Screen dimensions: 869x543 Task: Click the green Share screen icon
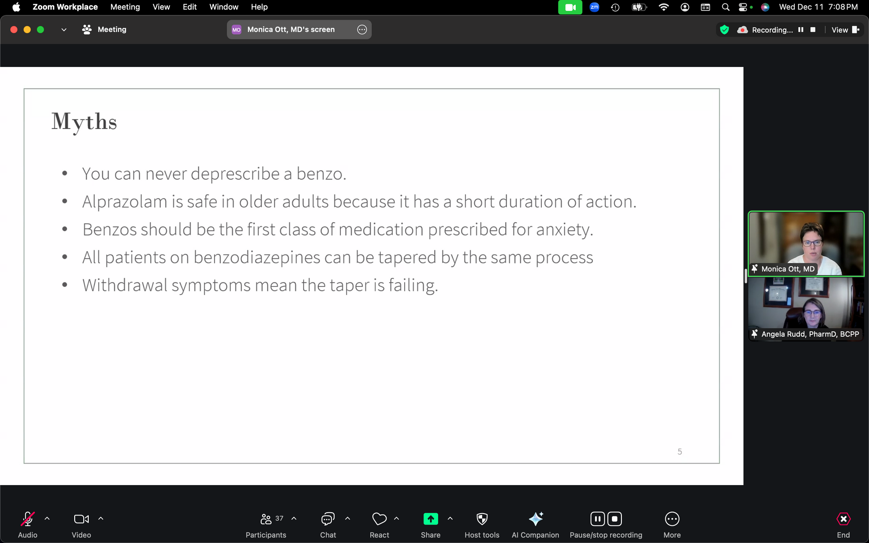[x=430, y=519]
